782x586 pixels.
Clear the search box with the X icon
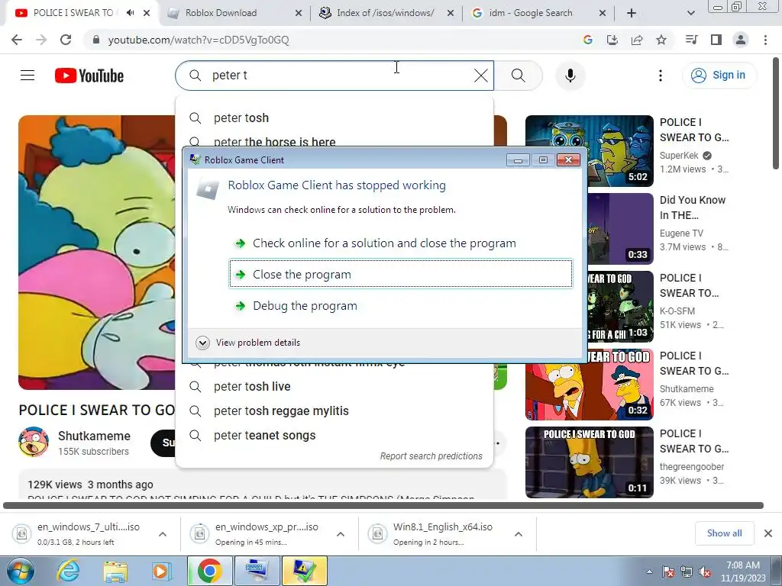[x=481, y=76]
